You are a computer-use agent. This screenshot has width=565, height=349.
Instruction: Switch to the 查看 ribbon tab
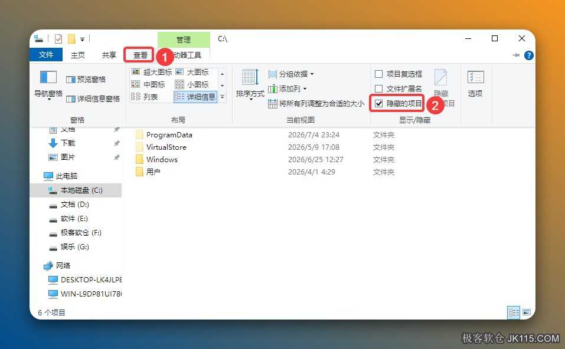(x=140, y=55)
